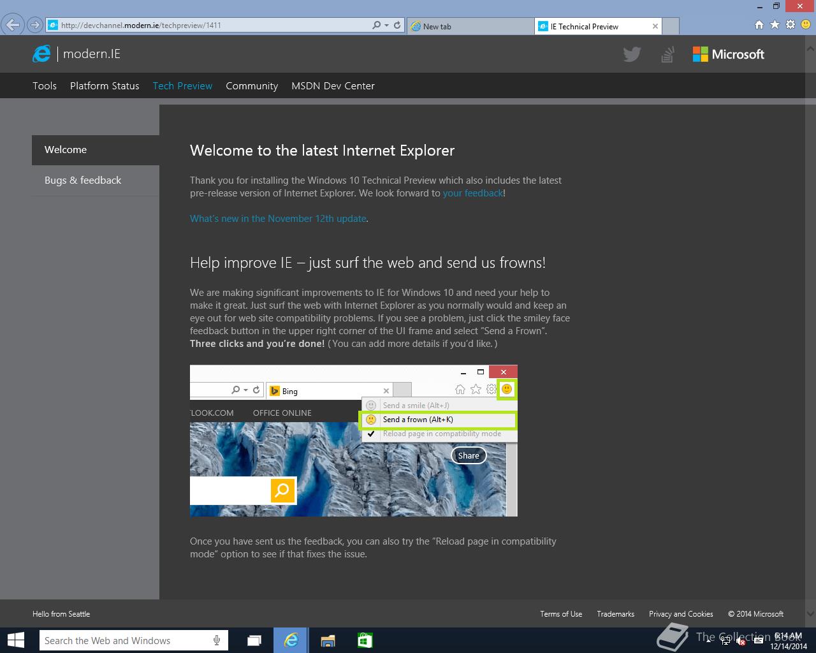The width and height of the screenshot is (816, 653).
Task: Click the taskbar search microphone icon
Action: click(x=217, y=640)
